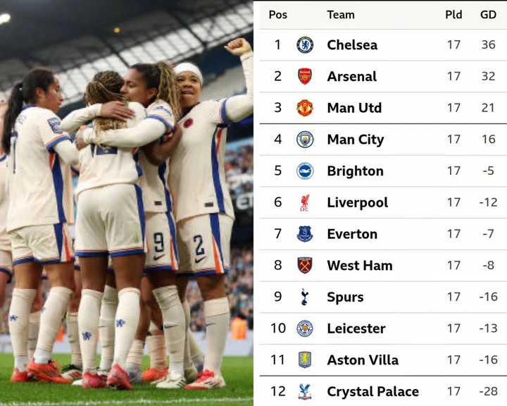
Task: Open the Crystal Palace team link
Action: [x=373, y=391]
